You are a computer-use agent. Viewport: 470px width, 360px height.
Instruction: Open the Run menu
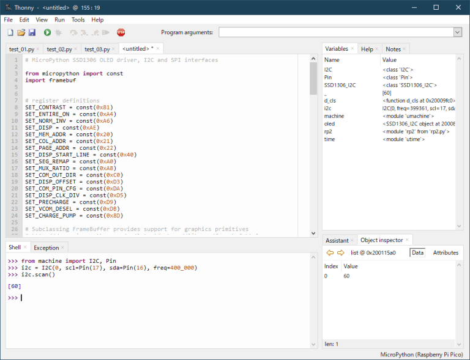pos(59,20)
